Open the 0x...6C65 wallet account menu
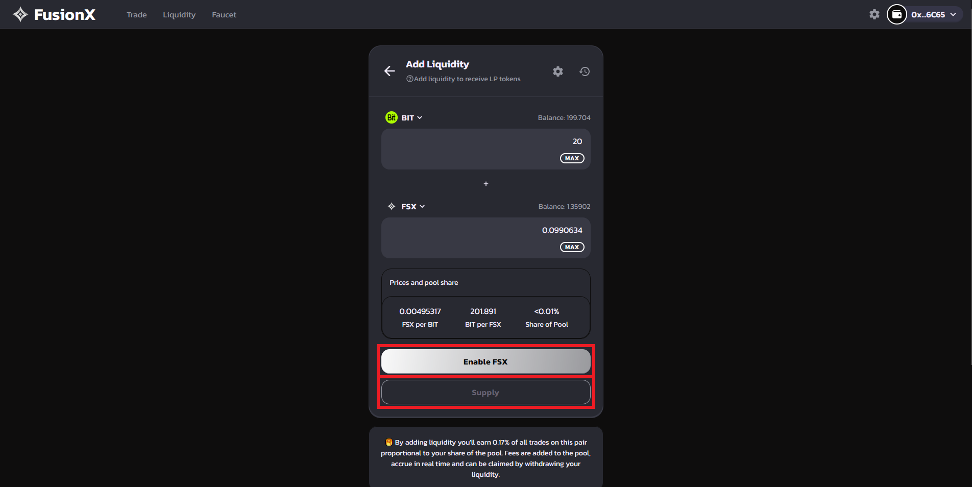Viewport: 972px width, 487px height. 933,14
